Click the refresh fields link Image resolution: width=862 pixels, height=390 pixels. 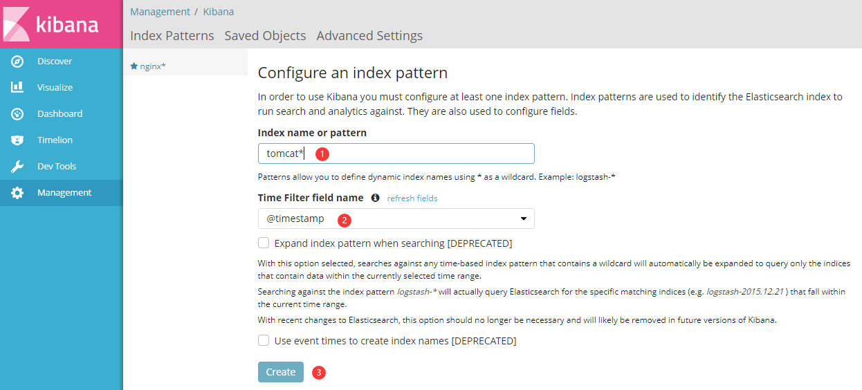412,198
